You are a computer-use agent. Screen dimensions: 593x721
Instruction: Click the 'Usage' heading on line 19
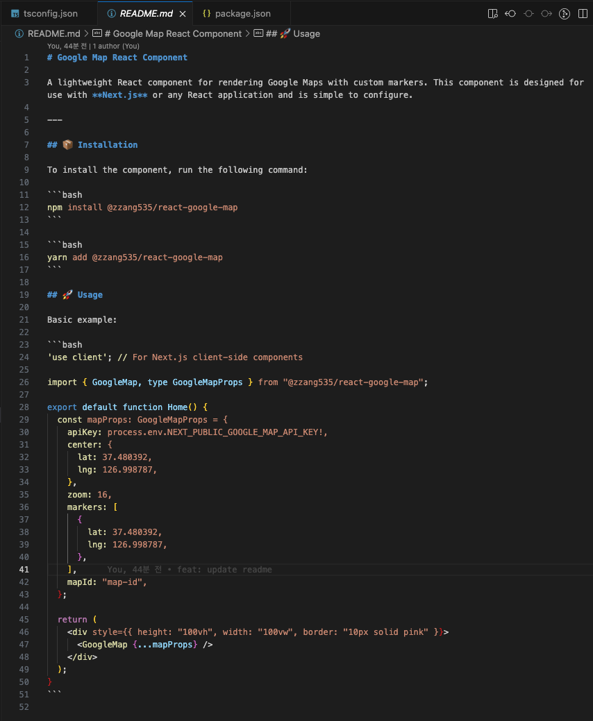(x=90, y=295)
